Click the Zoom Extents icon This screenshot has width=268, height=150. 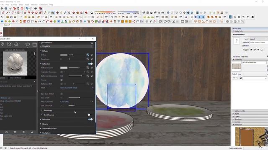[69, 13]
